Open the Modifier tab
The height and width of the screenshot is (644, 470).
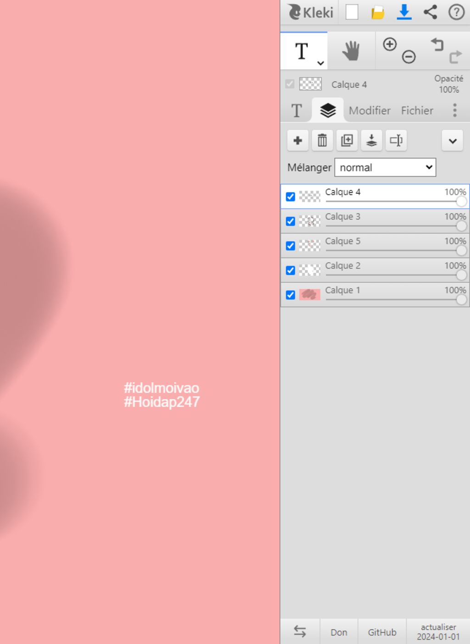click(369, 110)
